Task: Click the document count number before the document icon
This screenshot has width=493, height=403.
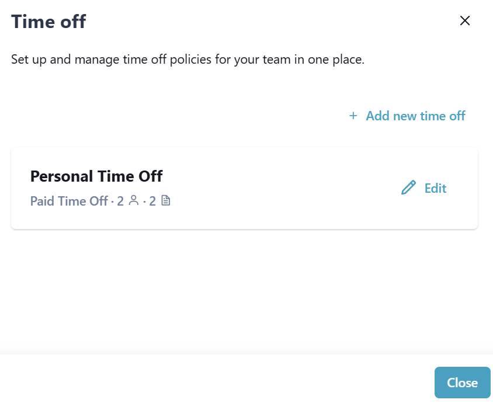Action: pyautogui.click(x=152, y=201)
